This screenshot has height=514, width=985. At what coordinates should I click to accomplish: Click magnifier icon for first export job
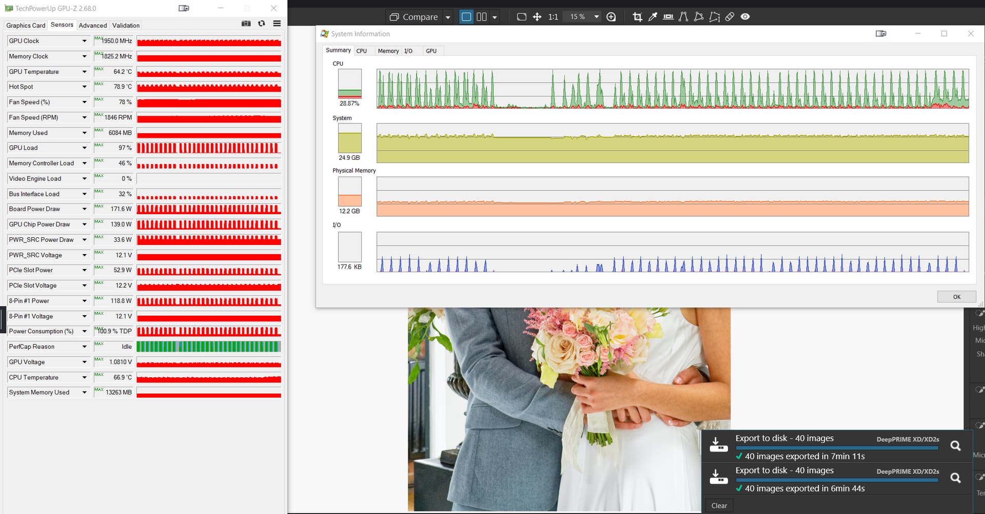coord(955,446)
